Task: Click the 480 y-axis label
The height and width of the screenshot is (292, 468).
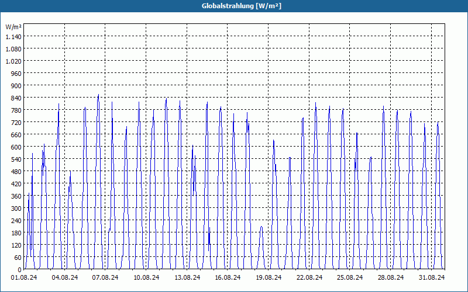Action: tap(16, 172)
